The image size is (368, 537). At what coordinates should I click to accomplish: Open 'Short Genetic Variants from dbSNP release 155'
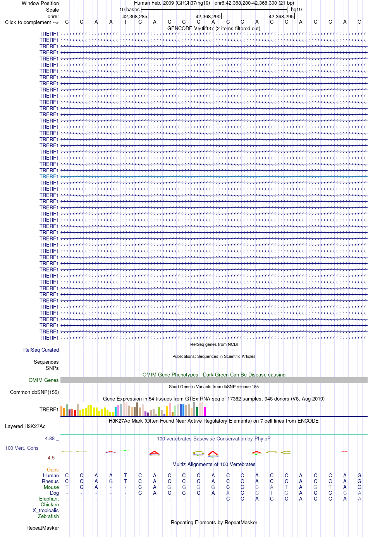[214, 387]
